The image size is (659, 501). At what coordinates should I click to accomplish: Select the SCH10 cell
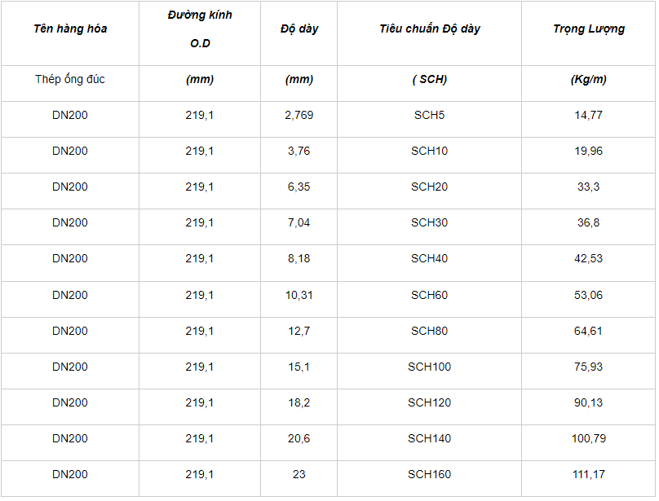click(429, 152)
